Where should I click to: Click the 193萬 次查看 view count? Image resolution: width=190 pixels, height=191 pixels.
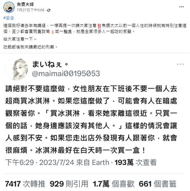pyautogui.click(x=135, y=163)
